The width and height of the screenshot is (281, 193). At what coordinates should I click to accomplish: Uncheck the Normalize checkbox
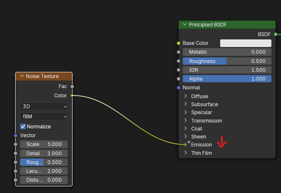point(23,127)
